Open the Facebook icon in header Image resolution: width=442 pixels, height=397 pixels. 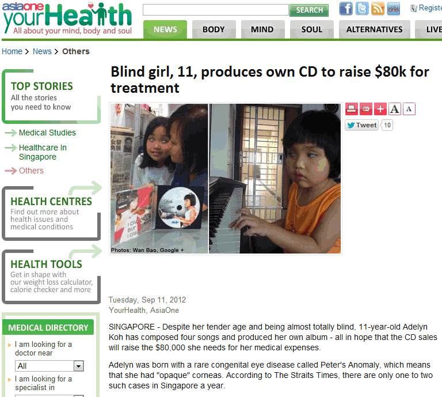(x=346, y=9)
